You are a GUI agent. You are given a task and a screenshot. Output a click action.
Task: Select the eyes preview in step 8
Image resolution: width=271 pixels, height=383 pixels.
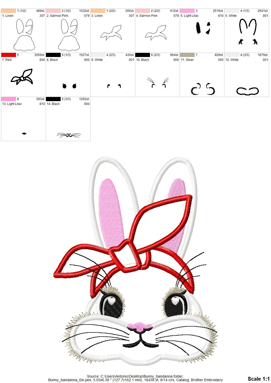coord(69,86)
